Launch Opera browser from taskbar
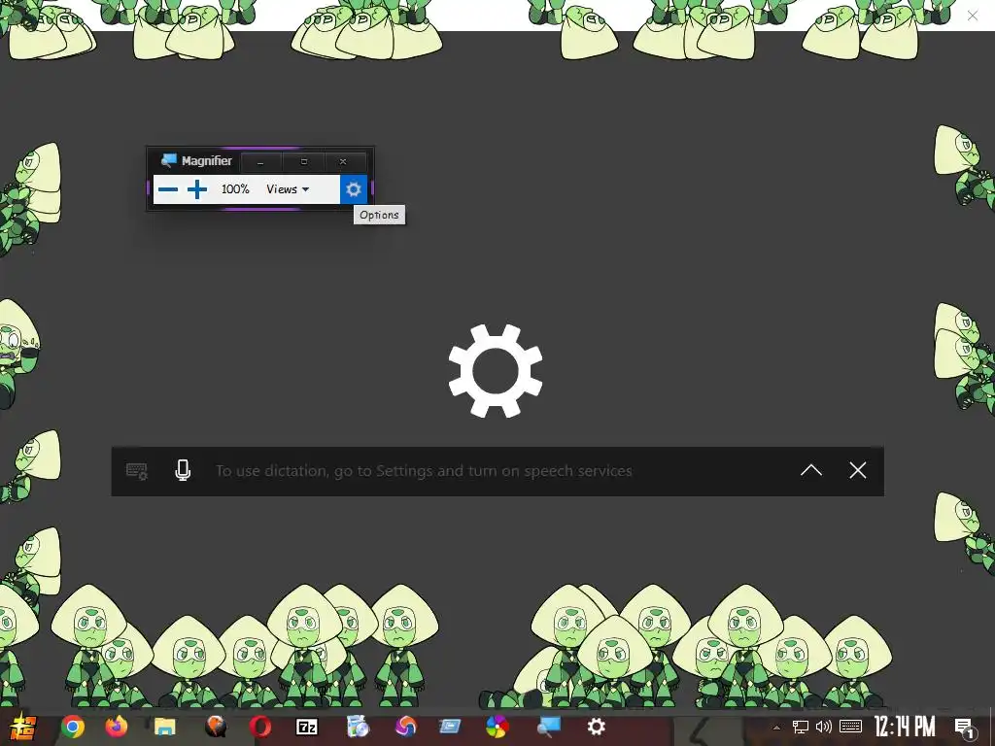Viewport: 995px width, 746px height. [x=260, y=727]
